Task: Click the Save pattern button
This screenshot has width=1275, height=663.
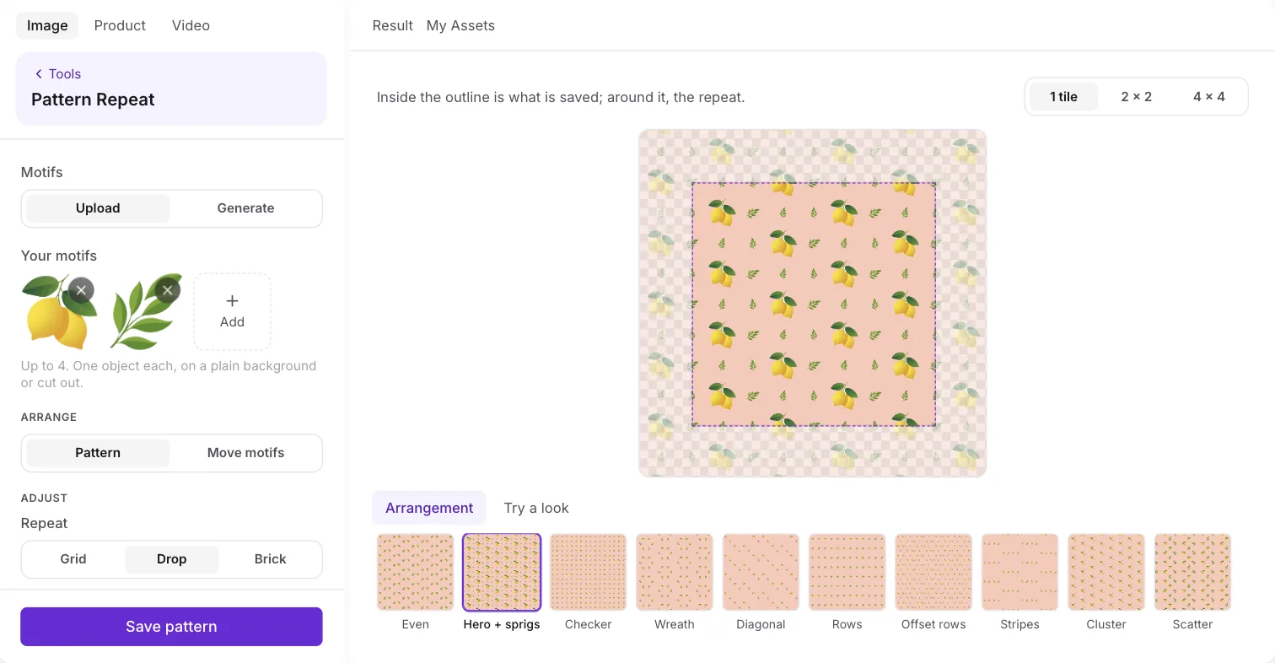Action: (171, 627)
